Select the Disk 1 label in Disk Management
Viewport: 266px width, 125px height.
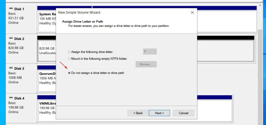[19, 9]
